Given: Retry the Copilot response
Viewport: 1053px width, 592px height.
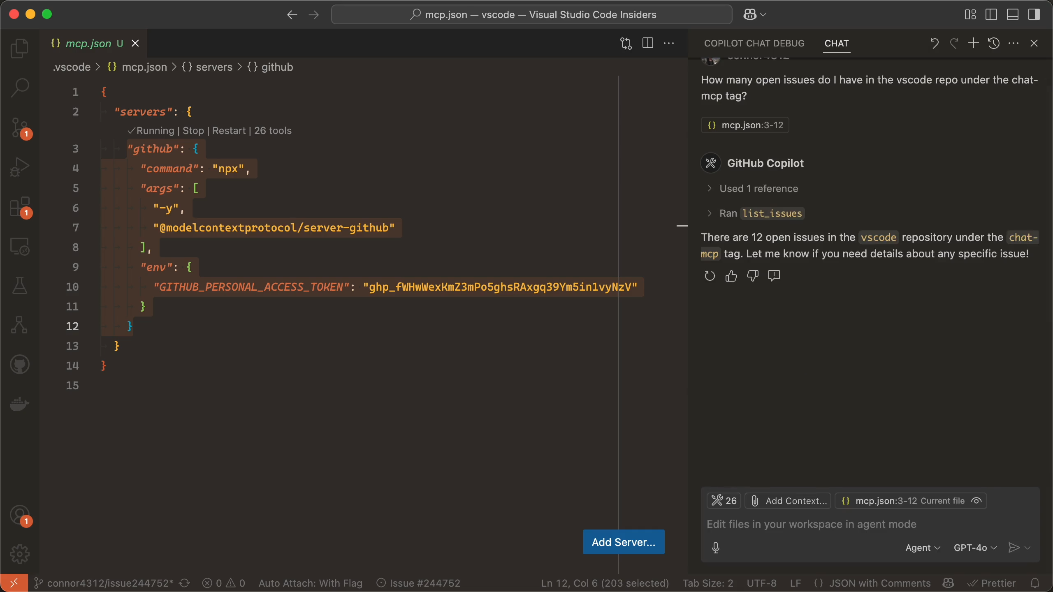Looking at the screenshot, I should pos(710,276).
